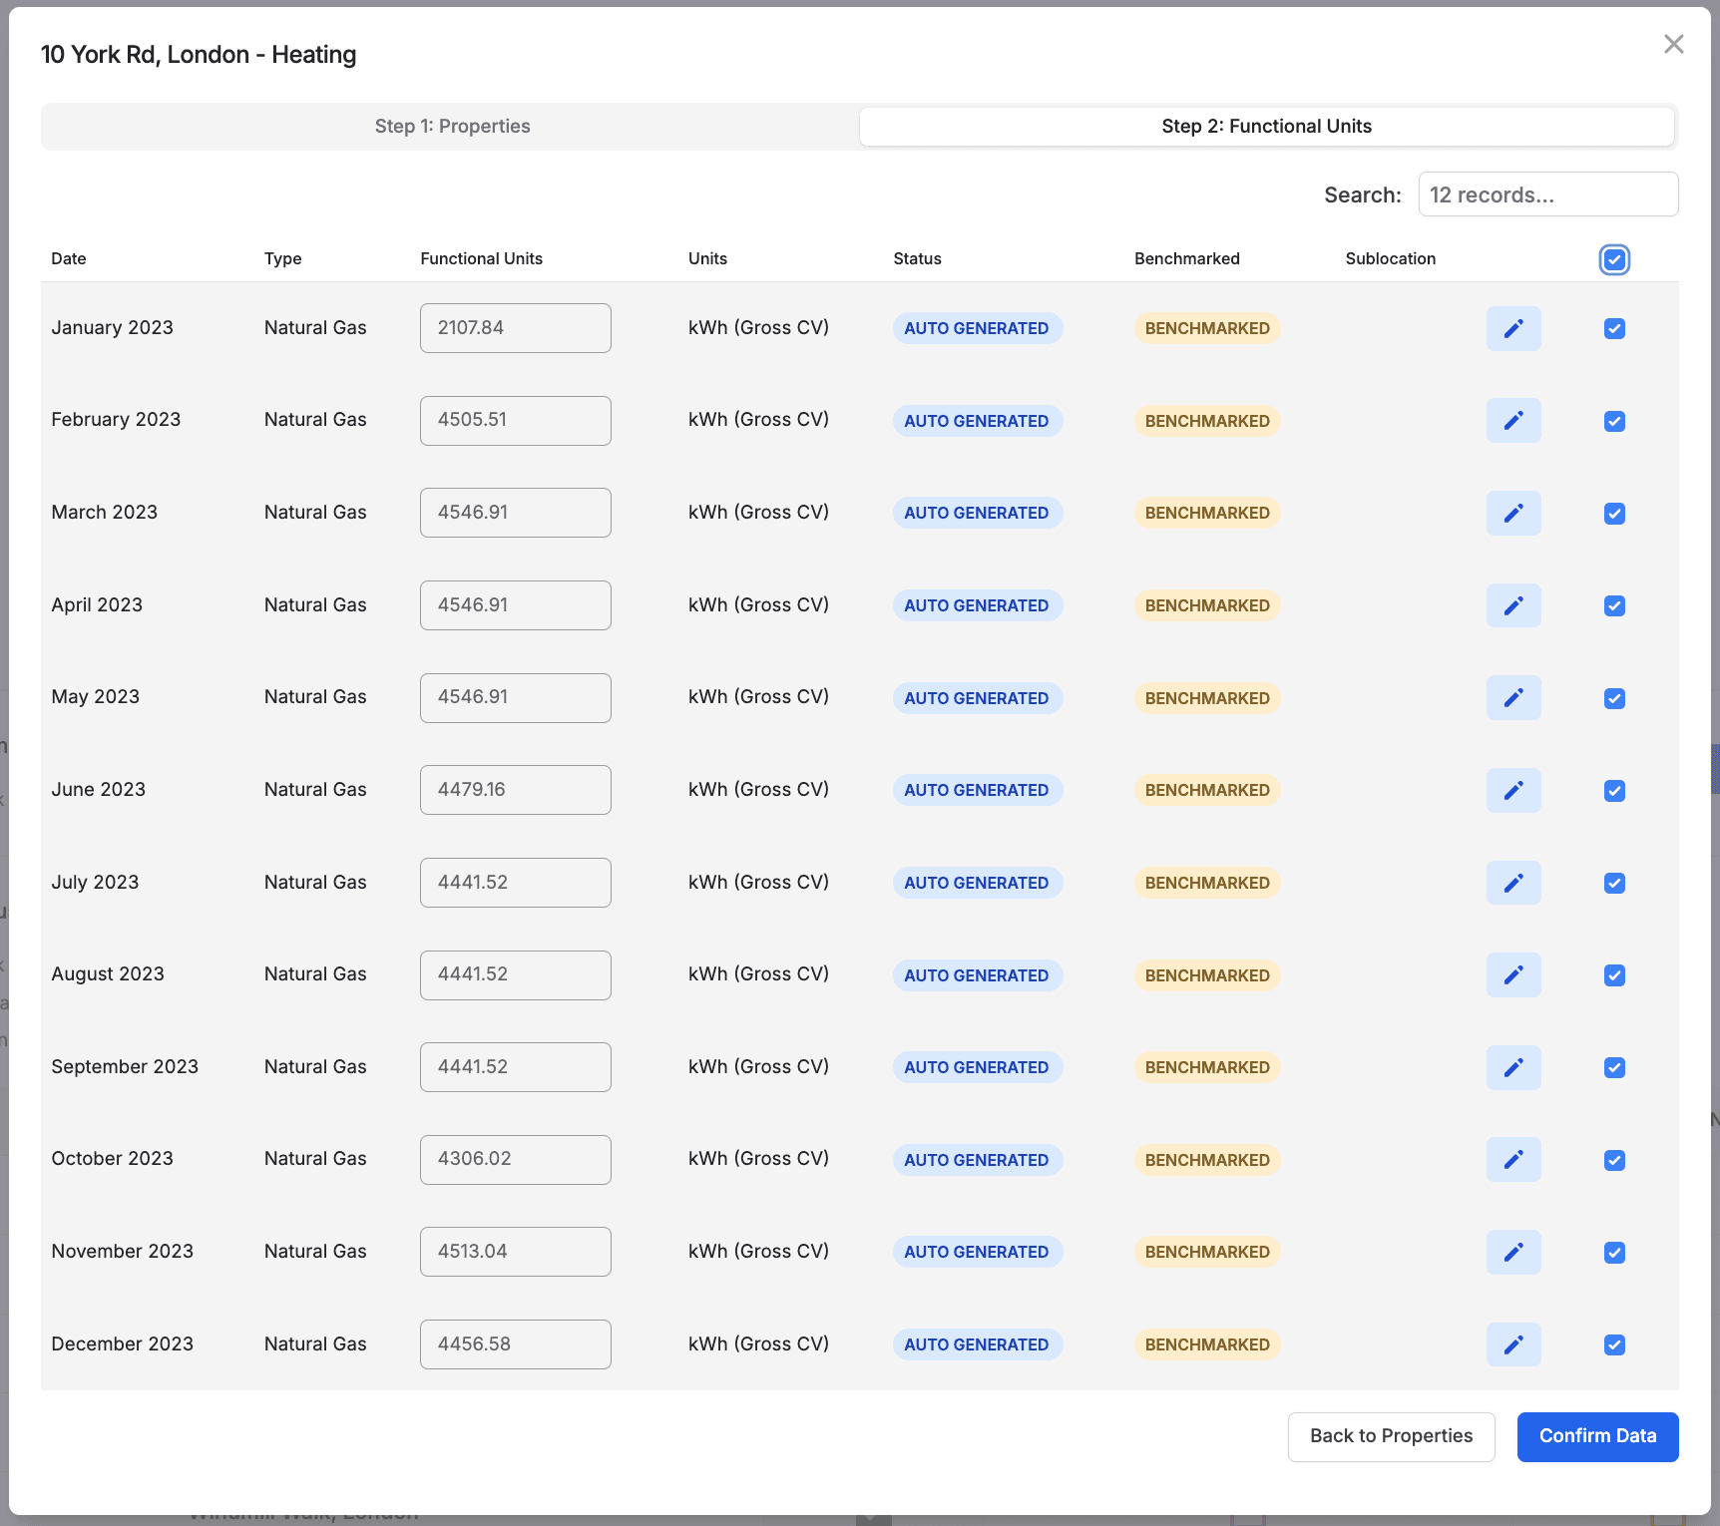Edit the December 2023 record
Screen dimensions: 1720x1526
coord(1512,1344)
